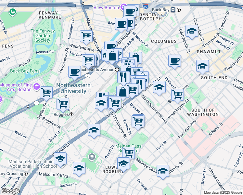Click The Fenway Garden Society label
This screenshot has width=243, height=195.
pyautogui.click(x=43, y=35)
